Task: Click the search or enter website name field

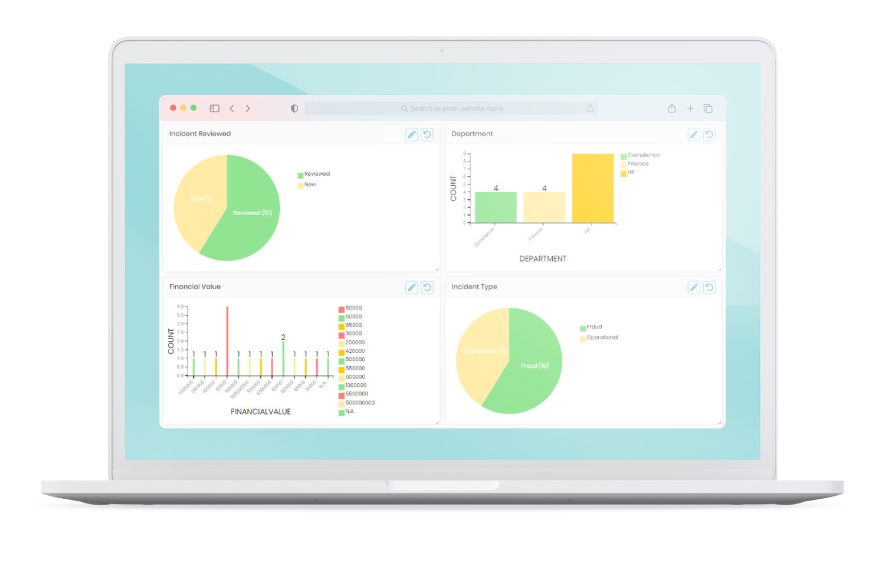Action: point(451,108)
